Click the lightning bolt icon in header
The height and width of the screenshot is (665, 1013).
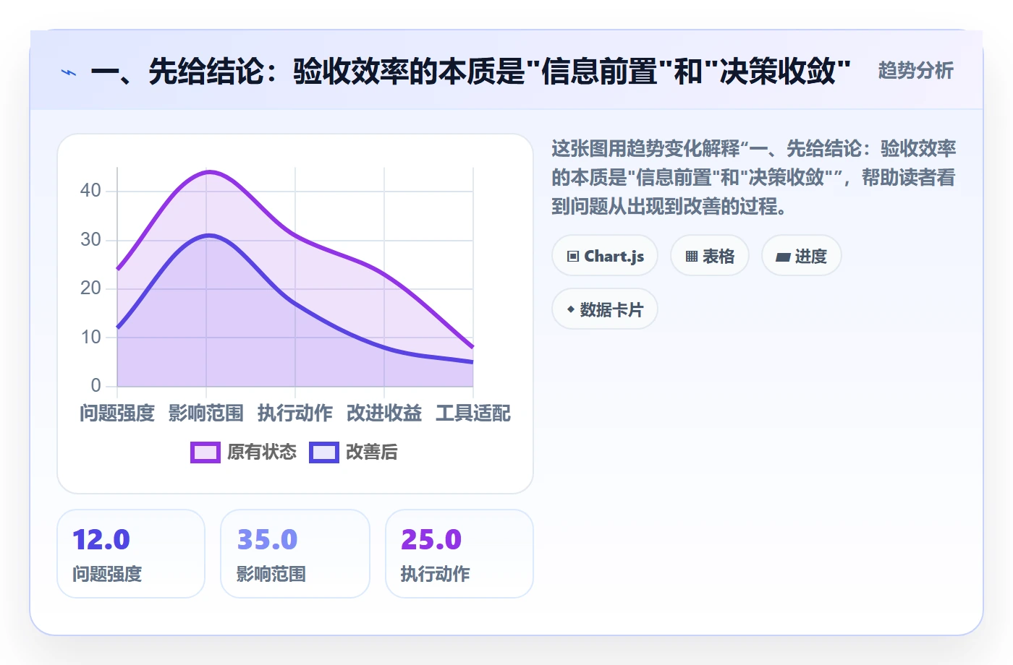tap(69, 72)
